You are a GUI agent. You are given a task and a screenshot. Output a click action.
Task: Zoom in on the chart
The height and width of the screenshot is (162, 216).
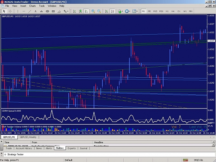(93, 11)
